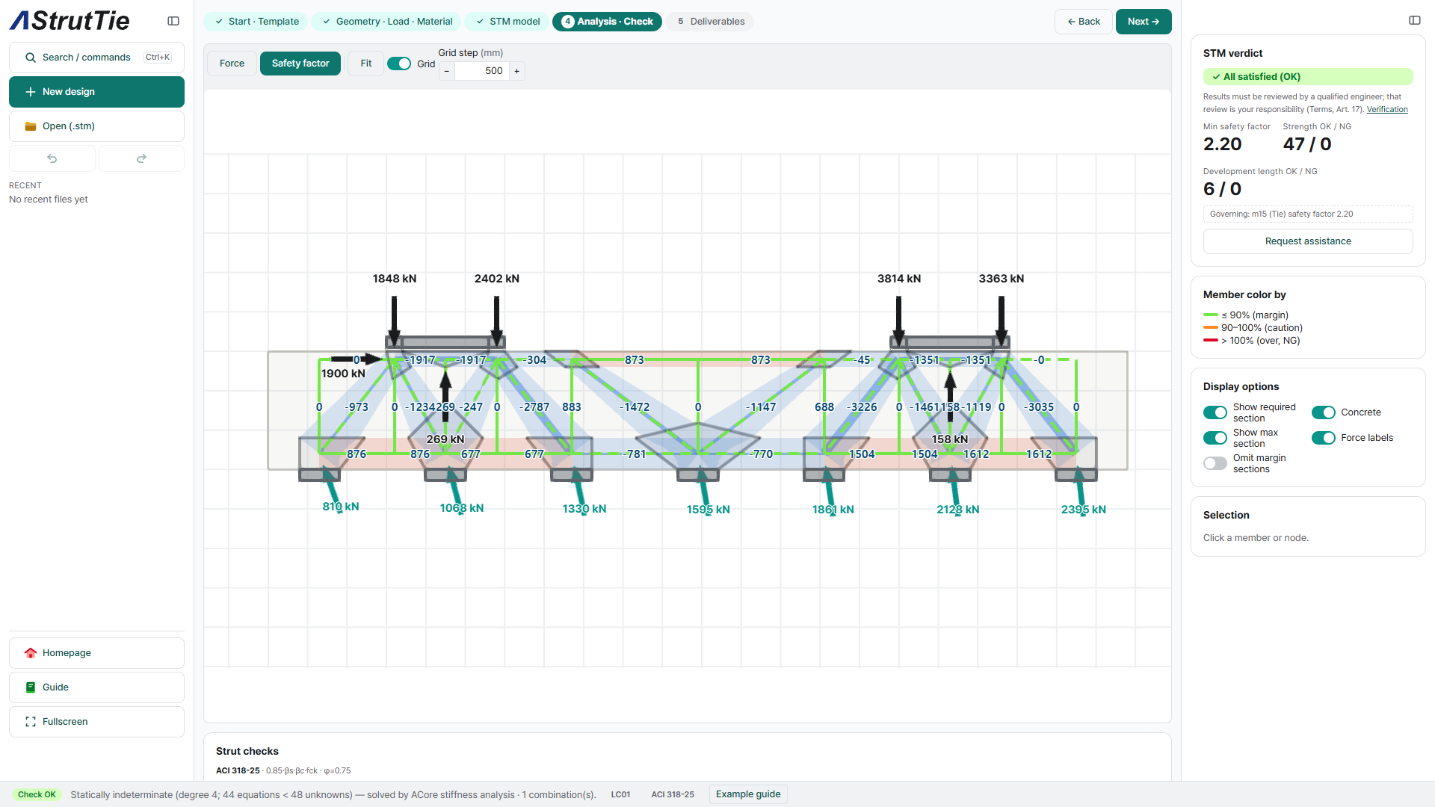Image resolution: width=1435 pixels, height=807 pixels.
Task: Open the Deliverables step
Action: [710, 22]
